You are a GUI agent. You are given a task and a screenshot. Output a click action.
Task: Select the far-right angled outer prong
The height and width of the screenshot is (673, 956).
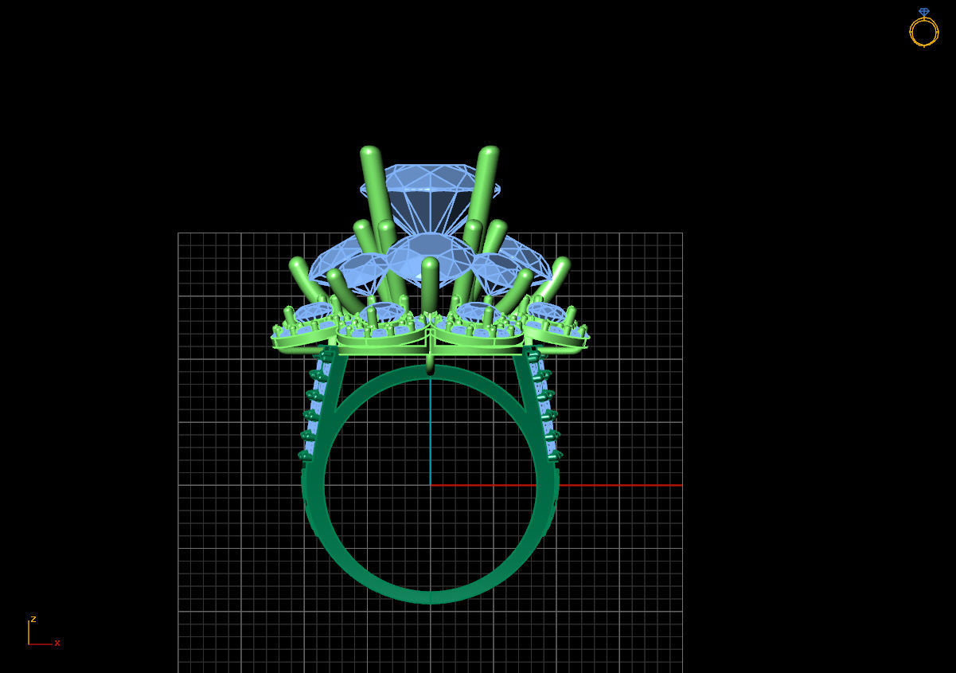point(552,280)
